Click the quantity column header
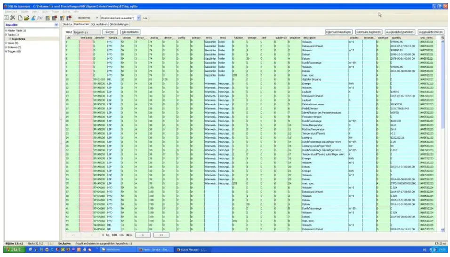 (x=404, y=38)
